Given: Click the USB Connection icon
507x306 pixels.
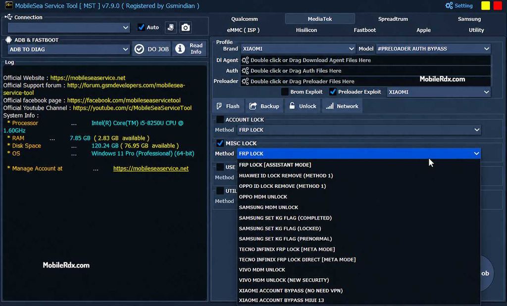Looking at the screenshot, I should point(8,17).
